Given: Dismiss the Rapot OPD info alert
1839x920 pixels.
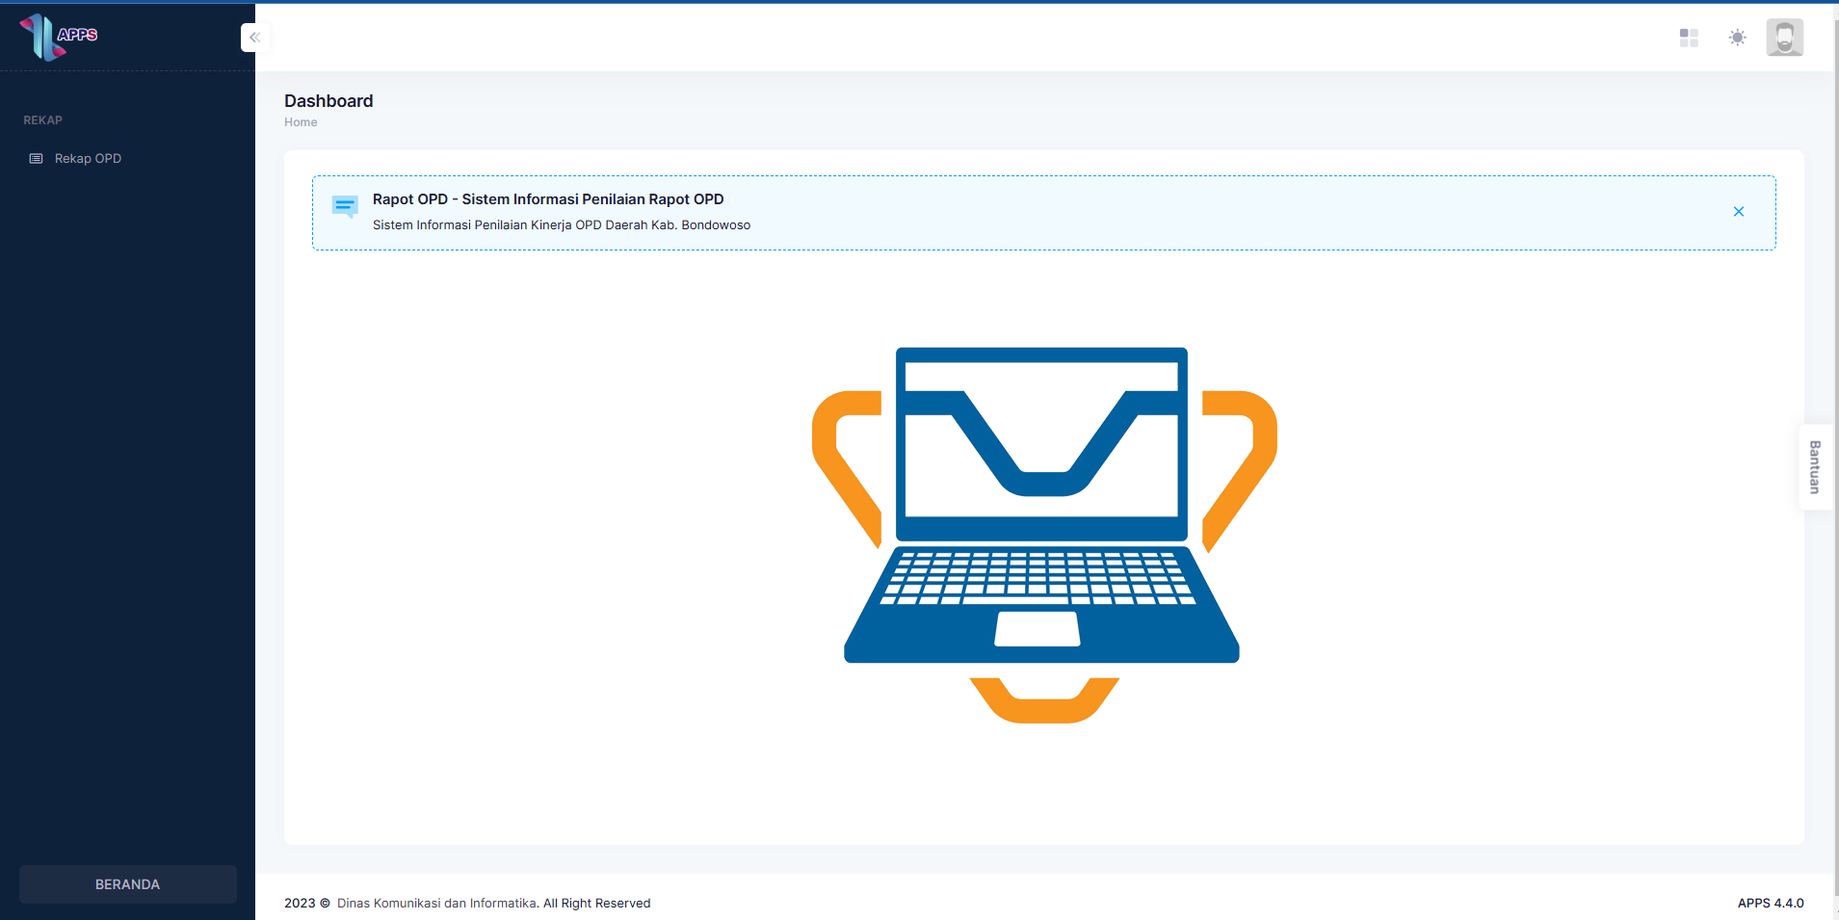Looking at the screenshot, I should click(1738, 212).
